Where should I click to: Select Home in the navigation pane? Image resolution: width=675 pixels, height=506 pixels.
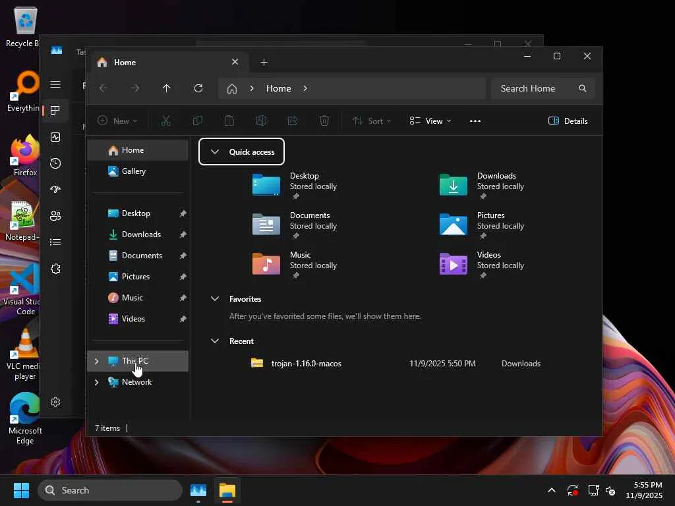point(138,150)
